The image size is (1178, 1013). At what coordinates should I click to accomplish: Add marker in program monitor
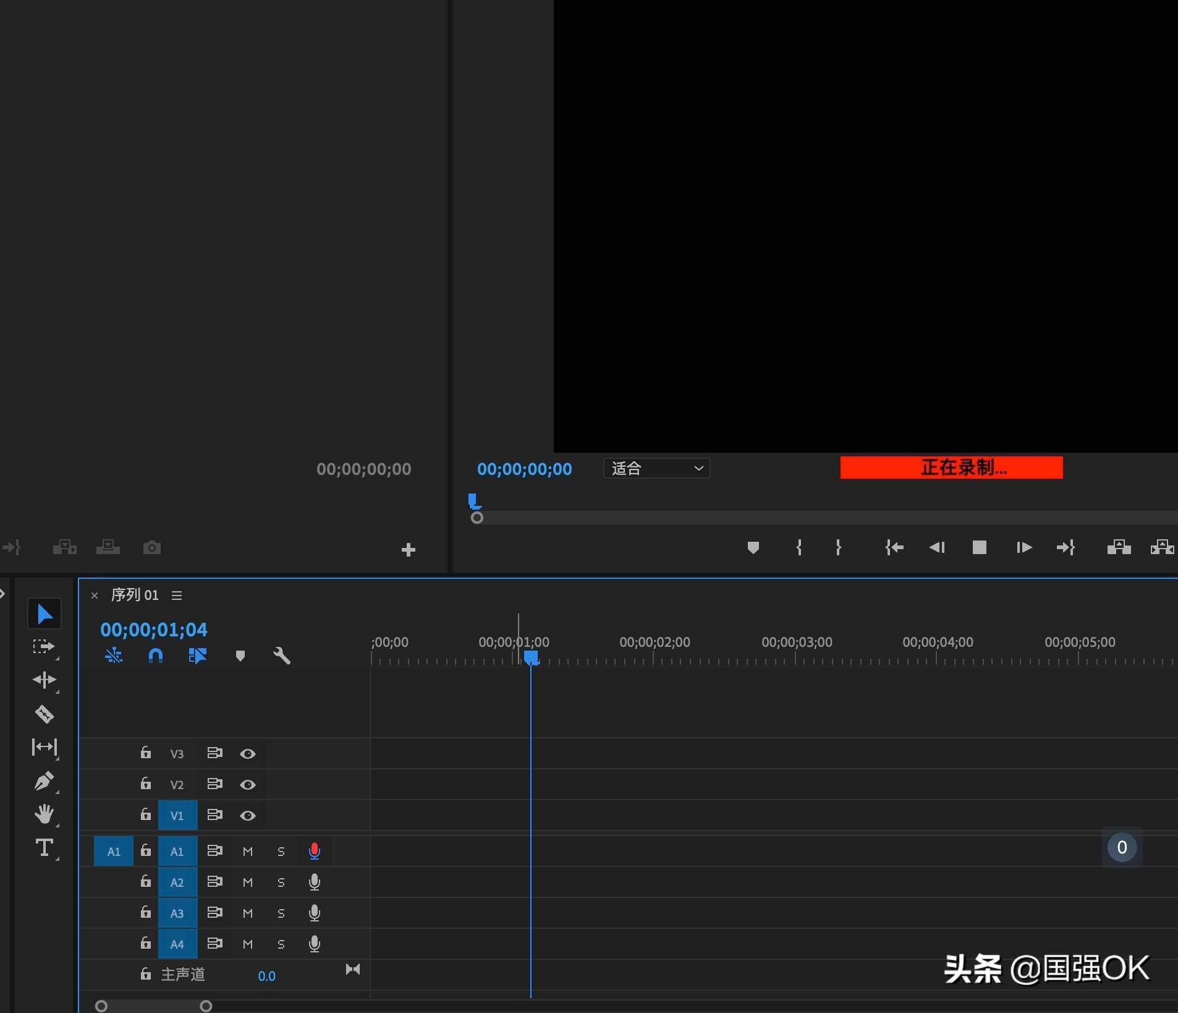(753, 547)
